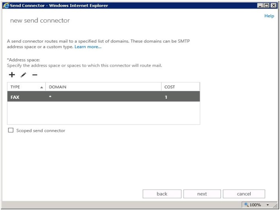Open the Learn more link
Viewport: 280px width, 210px height.
(x=88, y=47)
